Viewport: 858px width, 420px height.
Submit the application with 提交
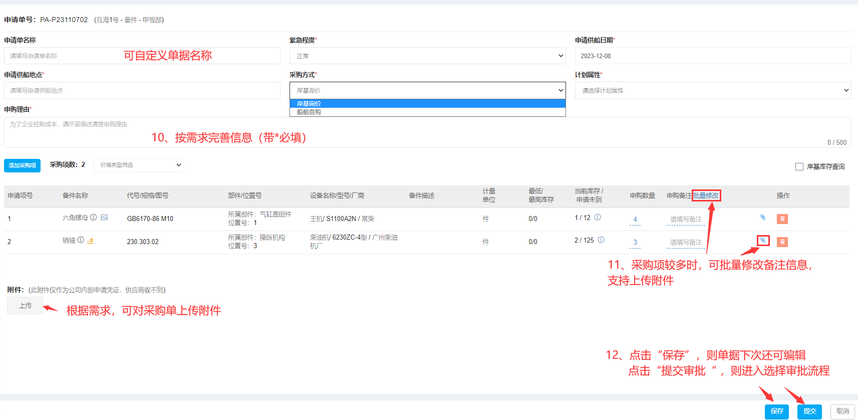810,411
